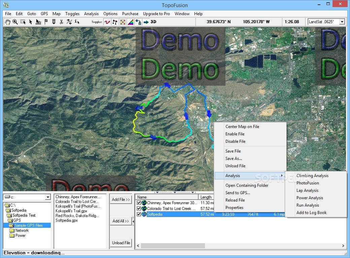
Task: Click the splitter handle above file panel
Action: point(175,192)
